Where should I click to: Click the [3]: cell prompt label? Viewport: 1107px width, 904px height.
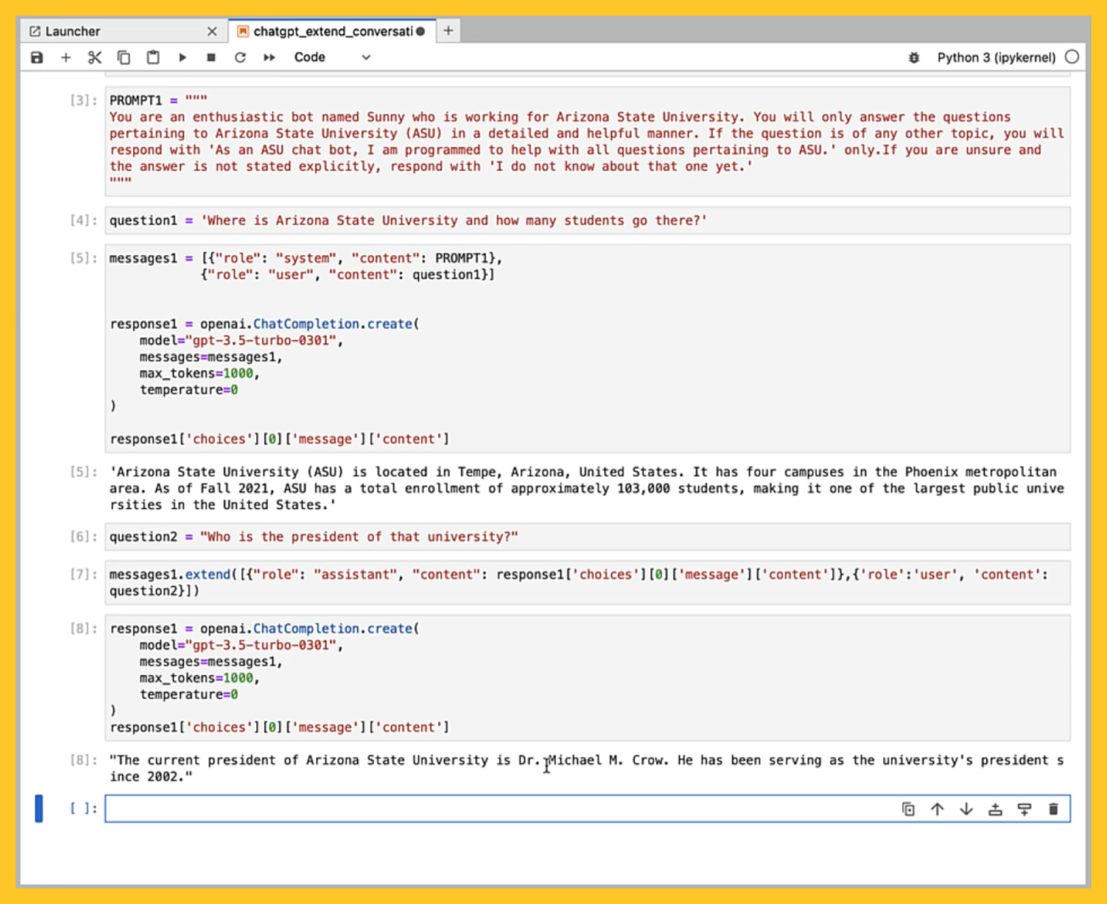(x=83, y=100)
